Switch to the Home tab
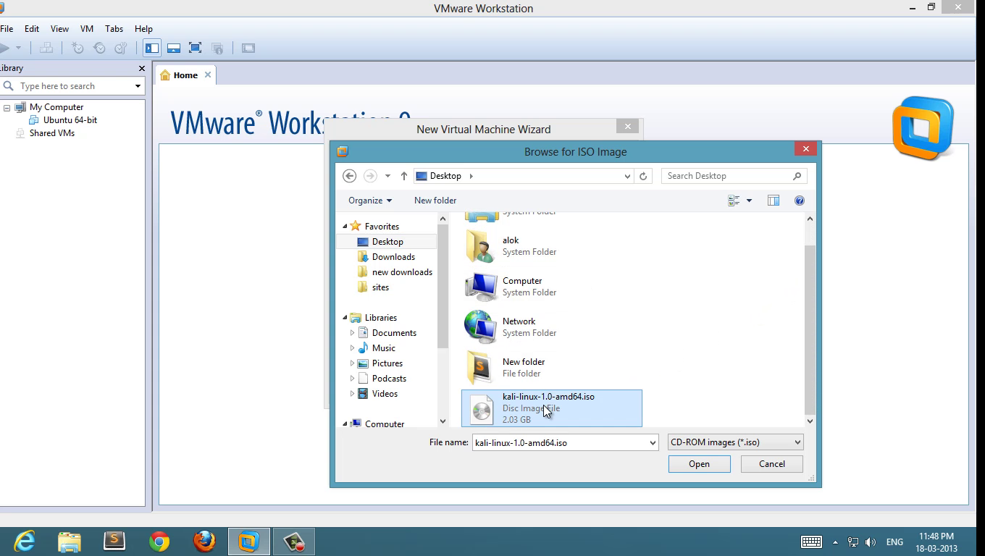This screenshot has width=985, height=556. point(185,75)
